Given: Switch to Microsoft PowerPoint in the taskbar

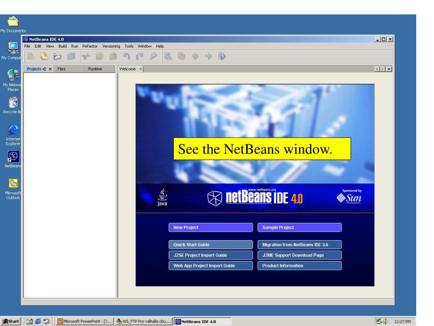Looking at the screenshot, I should [84, 321].
